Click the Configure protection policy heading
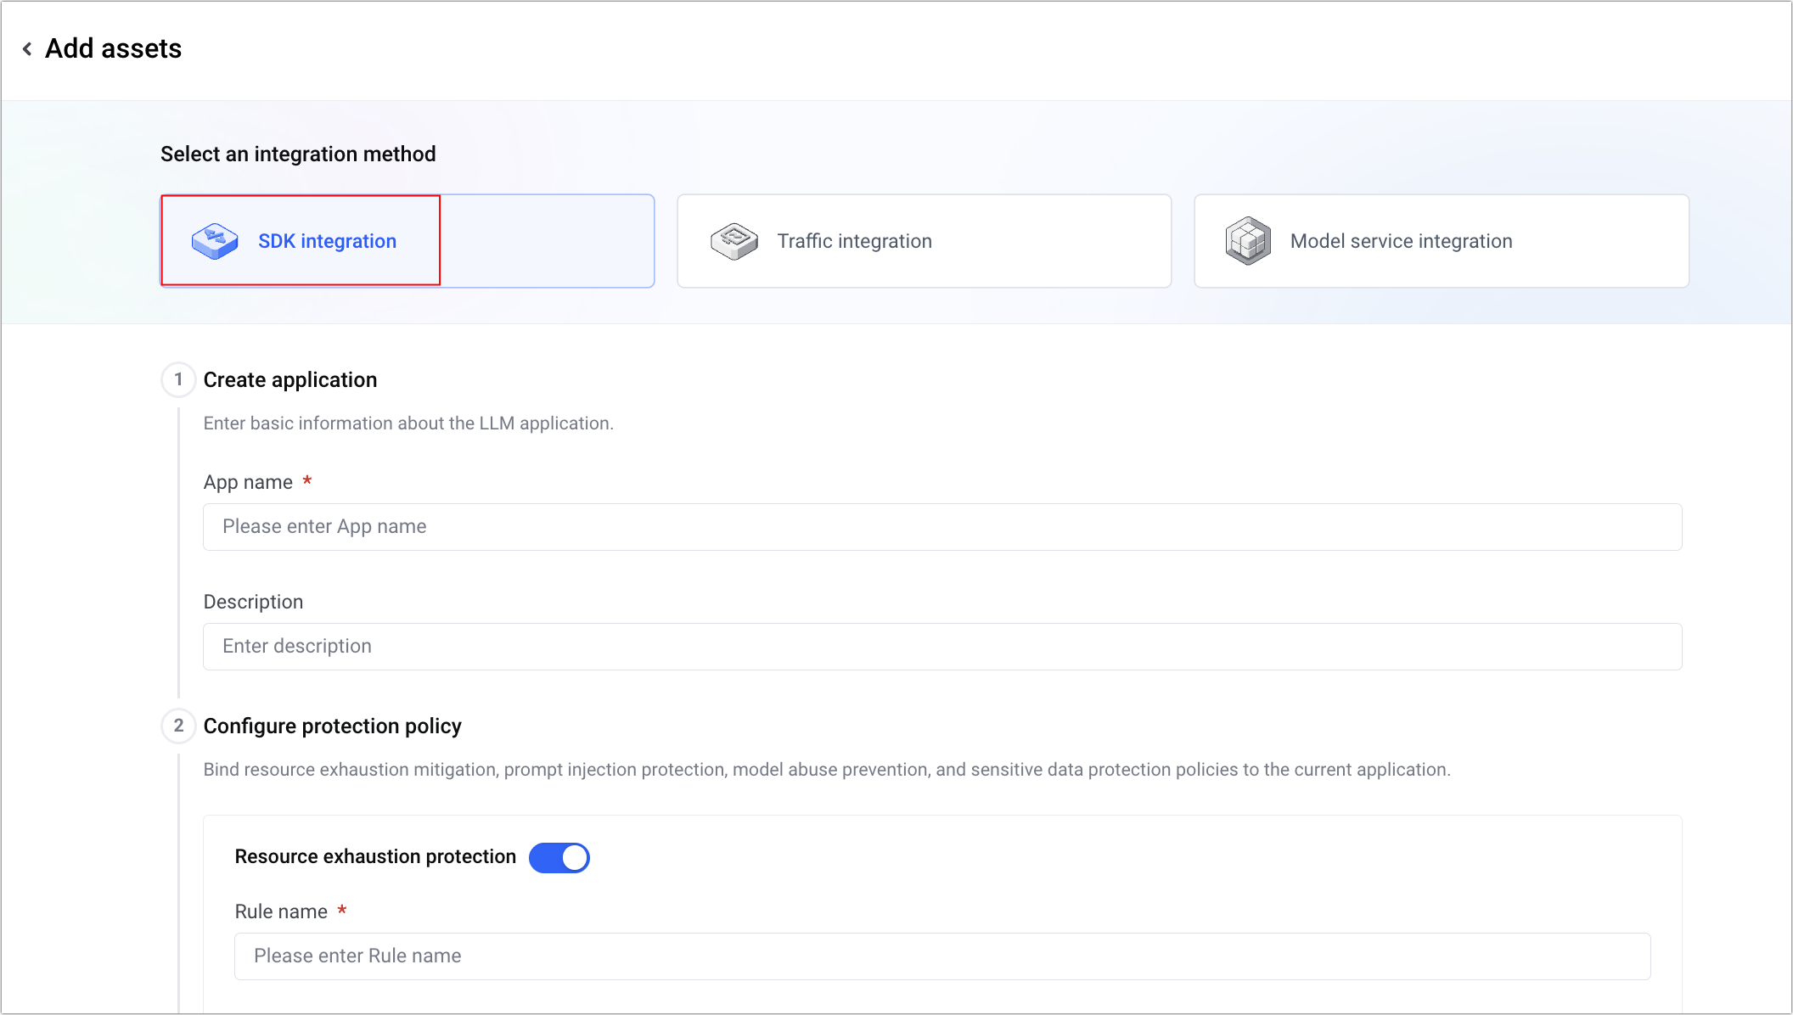 click(333, 726)
